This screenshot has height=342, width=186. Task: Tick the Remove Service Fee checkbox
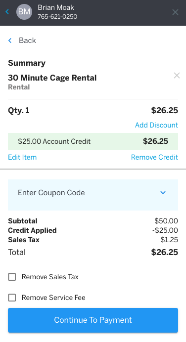[x=12, y=298]
